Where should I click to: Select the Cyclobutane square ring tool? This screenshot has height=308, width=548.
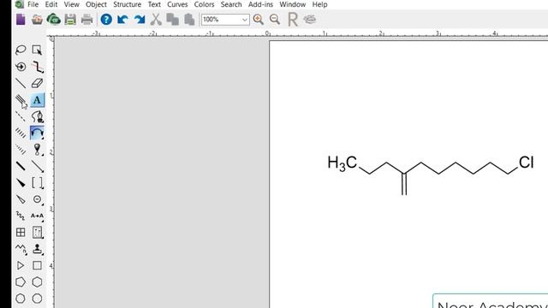(x=37, y=265)
